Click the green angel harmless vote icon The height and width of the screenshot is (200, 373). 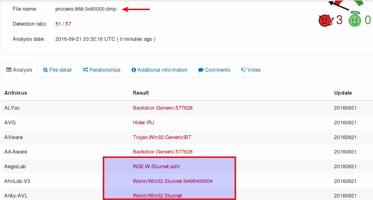tap(355, 20)
